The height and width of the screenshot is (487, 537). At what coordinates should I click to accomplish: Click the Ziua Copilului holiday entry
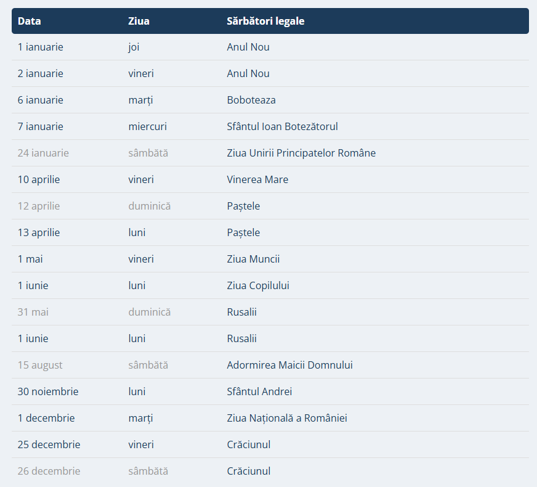point(258,285)
